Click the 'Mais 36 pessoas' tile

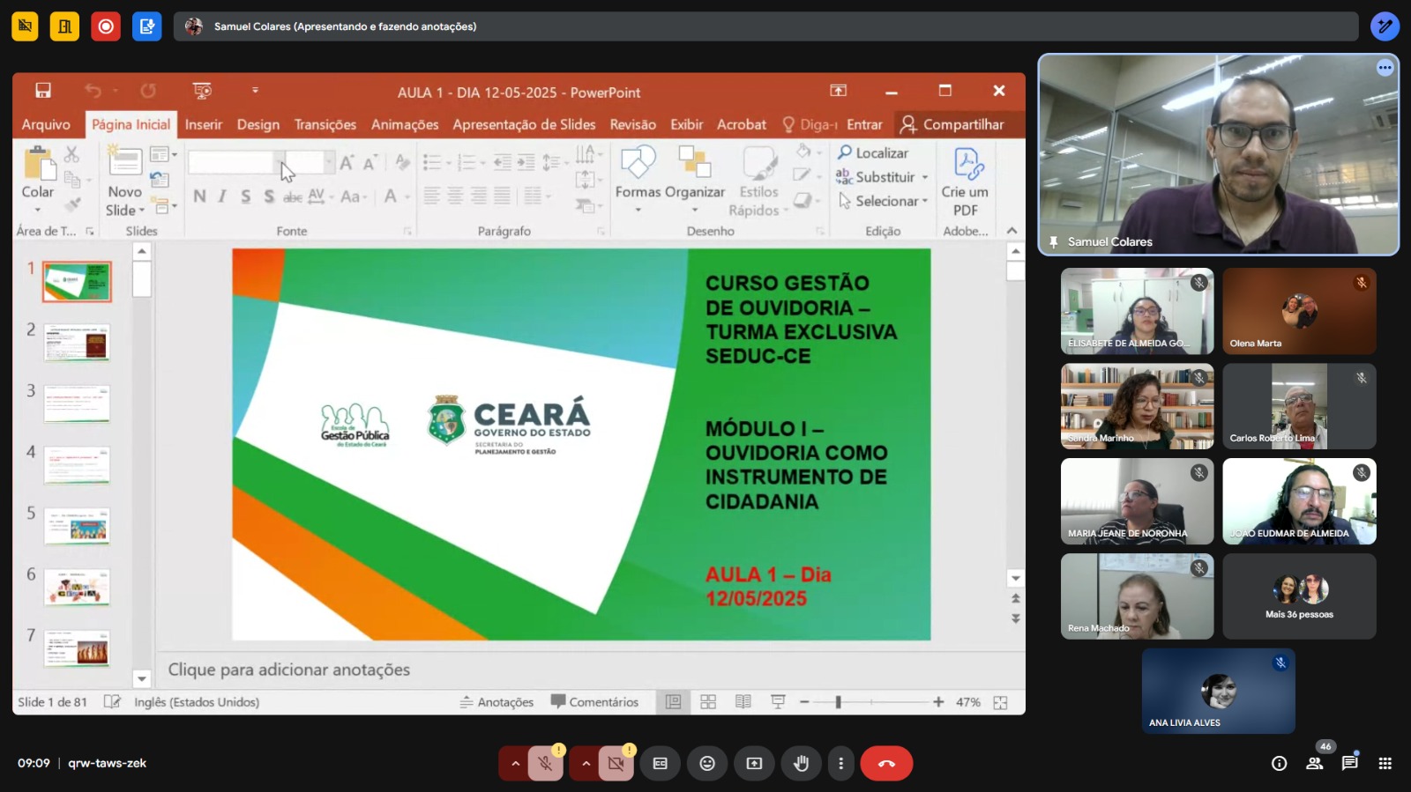click(x=1299, y=596)
